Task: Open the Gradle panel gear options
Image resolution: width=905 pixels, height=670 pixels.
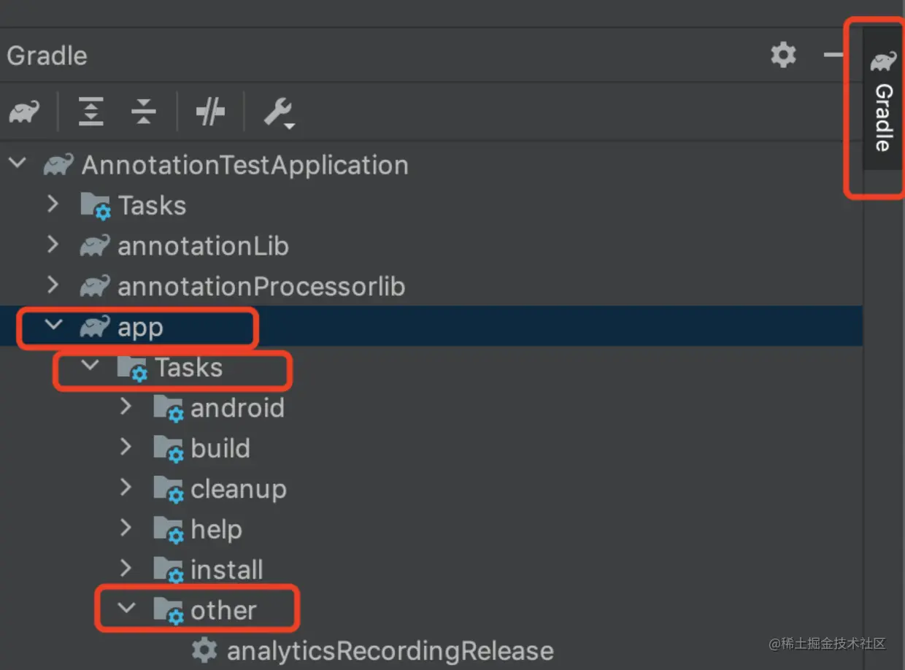Action: pos(783,55)
